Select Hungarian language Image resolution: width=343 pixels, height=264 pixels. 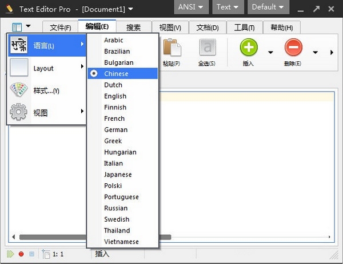(x=122, y=152)
